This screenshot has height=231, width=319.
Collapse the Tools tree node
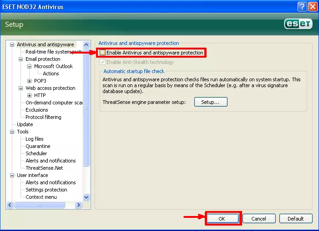[x=12, y=132]
